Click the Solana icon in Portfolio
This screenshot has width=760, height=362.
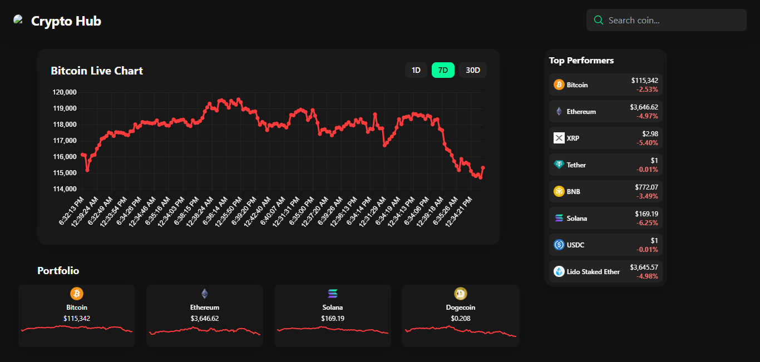click(333, 294)
